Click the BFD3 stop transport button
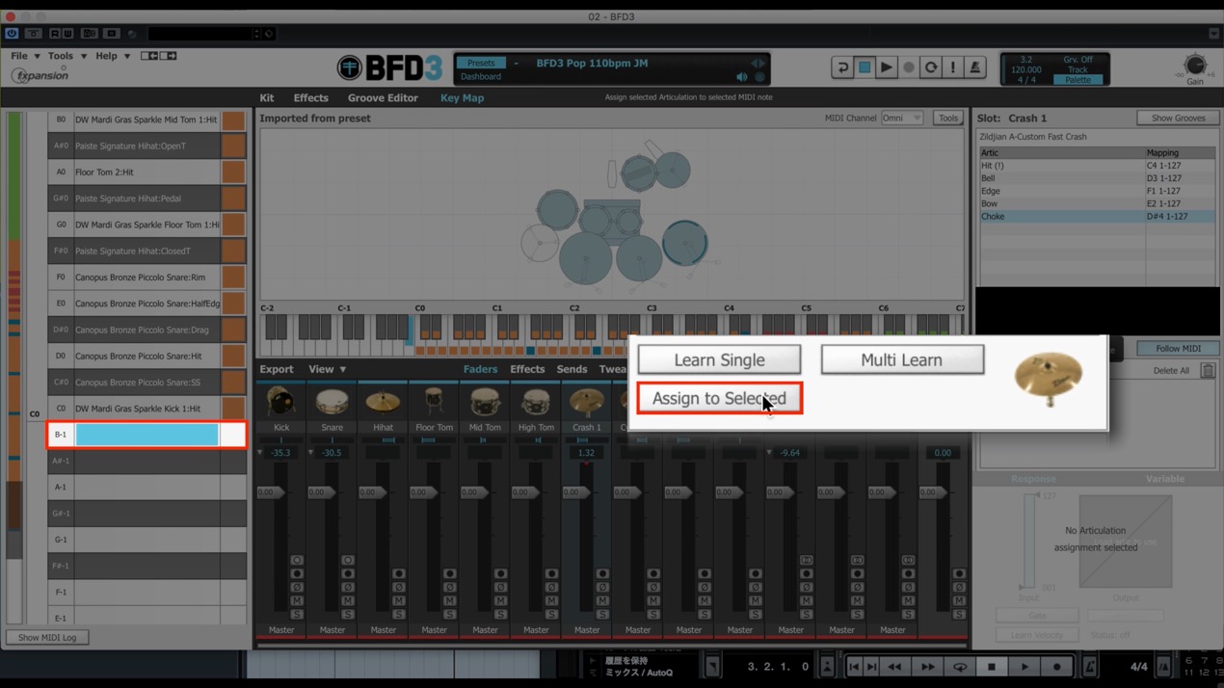1224x688 pixels. coord(865,67)
